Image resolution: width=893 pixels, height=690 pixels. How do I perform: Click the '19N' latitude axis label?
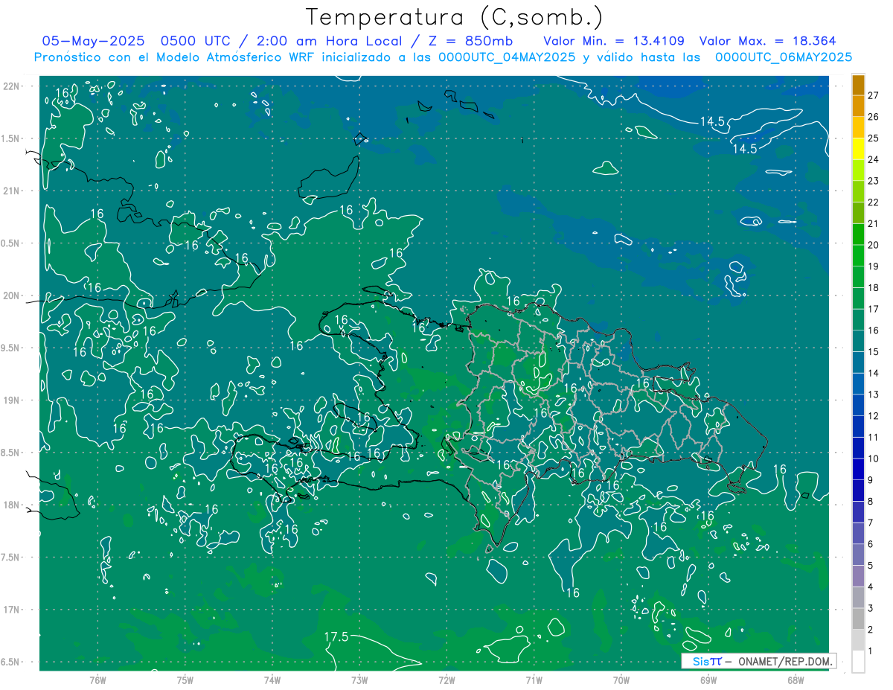point(12,400)
